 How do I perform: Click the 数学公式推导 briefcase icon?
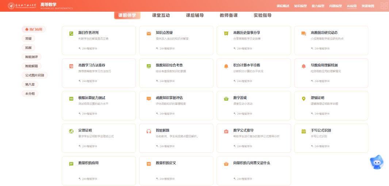226,131
